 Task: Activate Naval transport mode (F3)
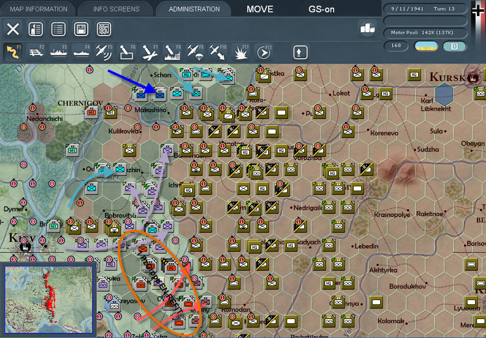pyautogui.click(x=58, y=52)
